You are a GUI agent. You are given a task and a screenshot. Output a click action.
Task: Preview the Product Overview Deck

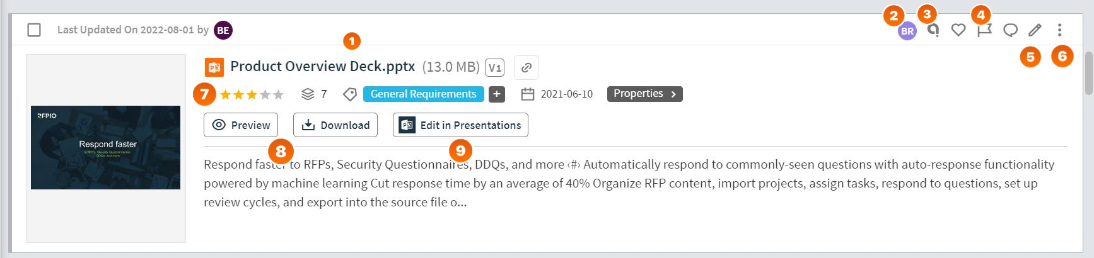coord(241,125)
